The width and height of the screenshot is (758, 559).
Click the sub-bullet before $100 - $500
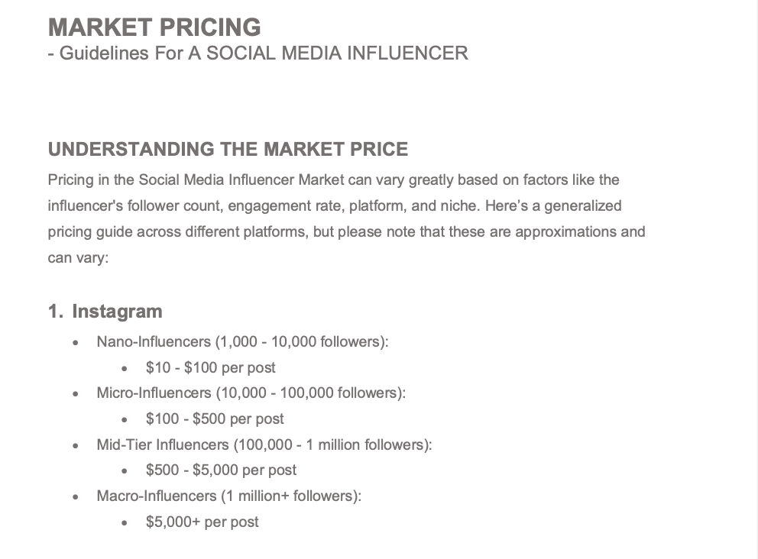point(125,420)
